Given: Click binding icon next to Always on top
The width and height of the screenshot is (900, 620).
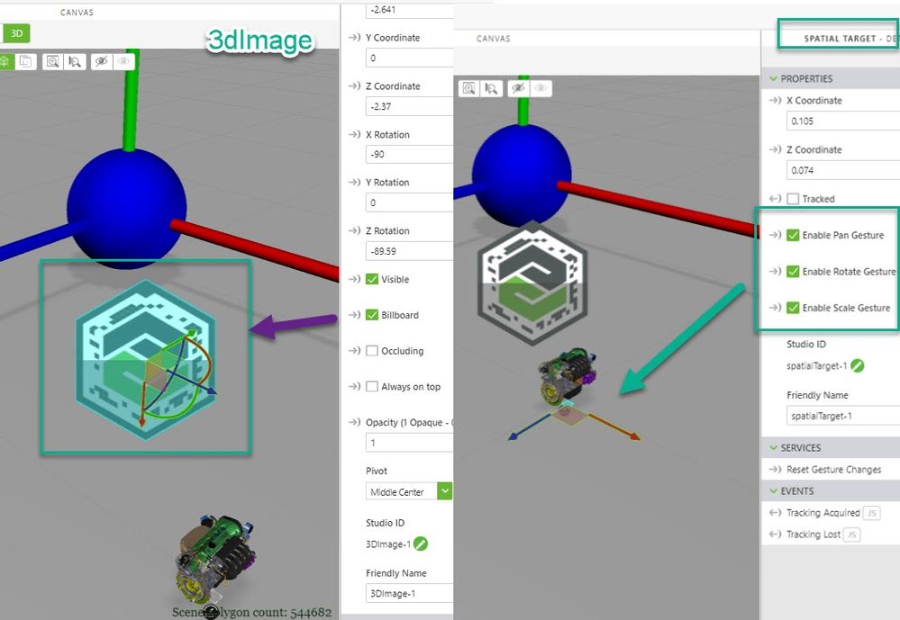Looking at the screenshot, I should point(354,387).
